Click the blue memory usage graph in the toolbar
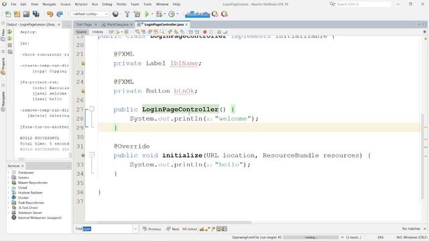Screen dimensions: 429x241 (x=197, y=14)
